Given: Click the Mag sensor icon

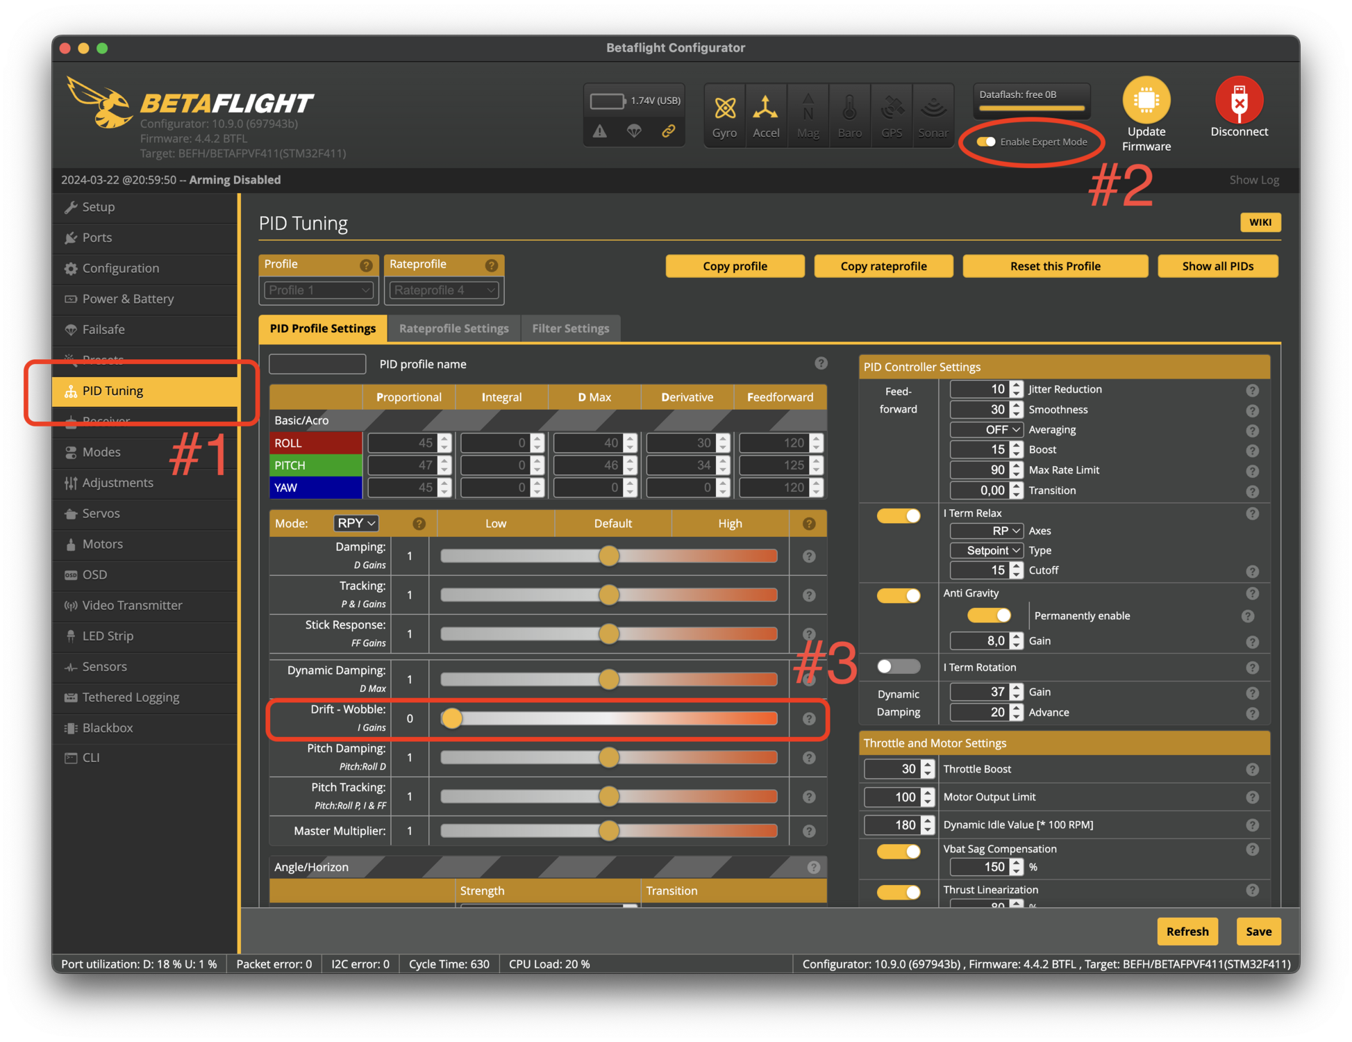Looking at the screenshot, I should click(x=808, y=116).
